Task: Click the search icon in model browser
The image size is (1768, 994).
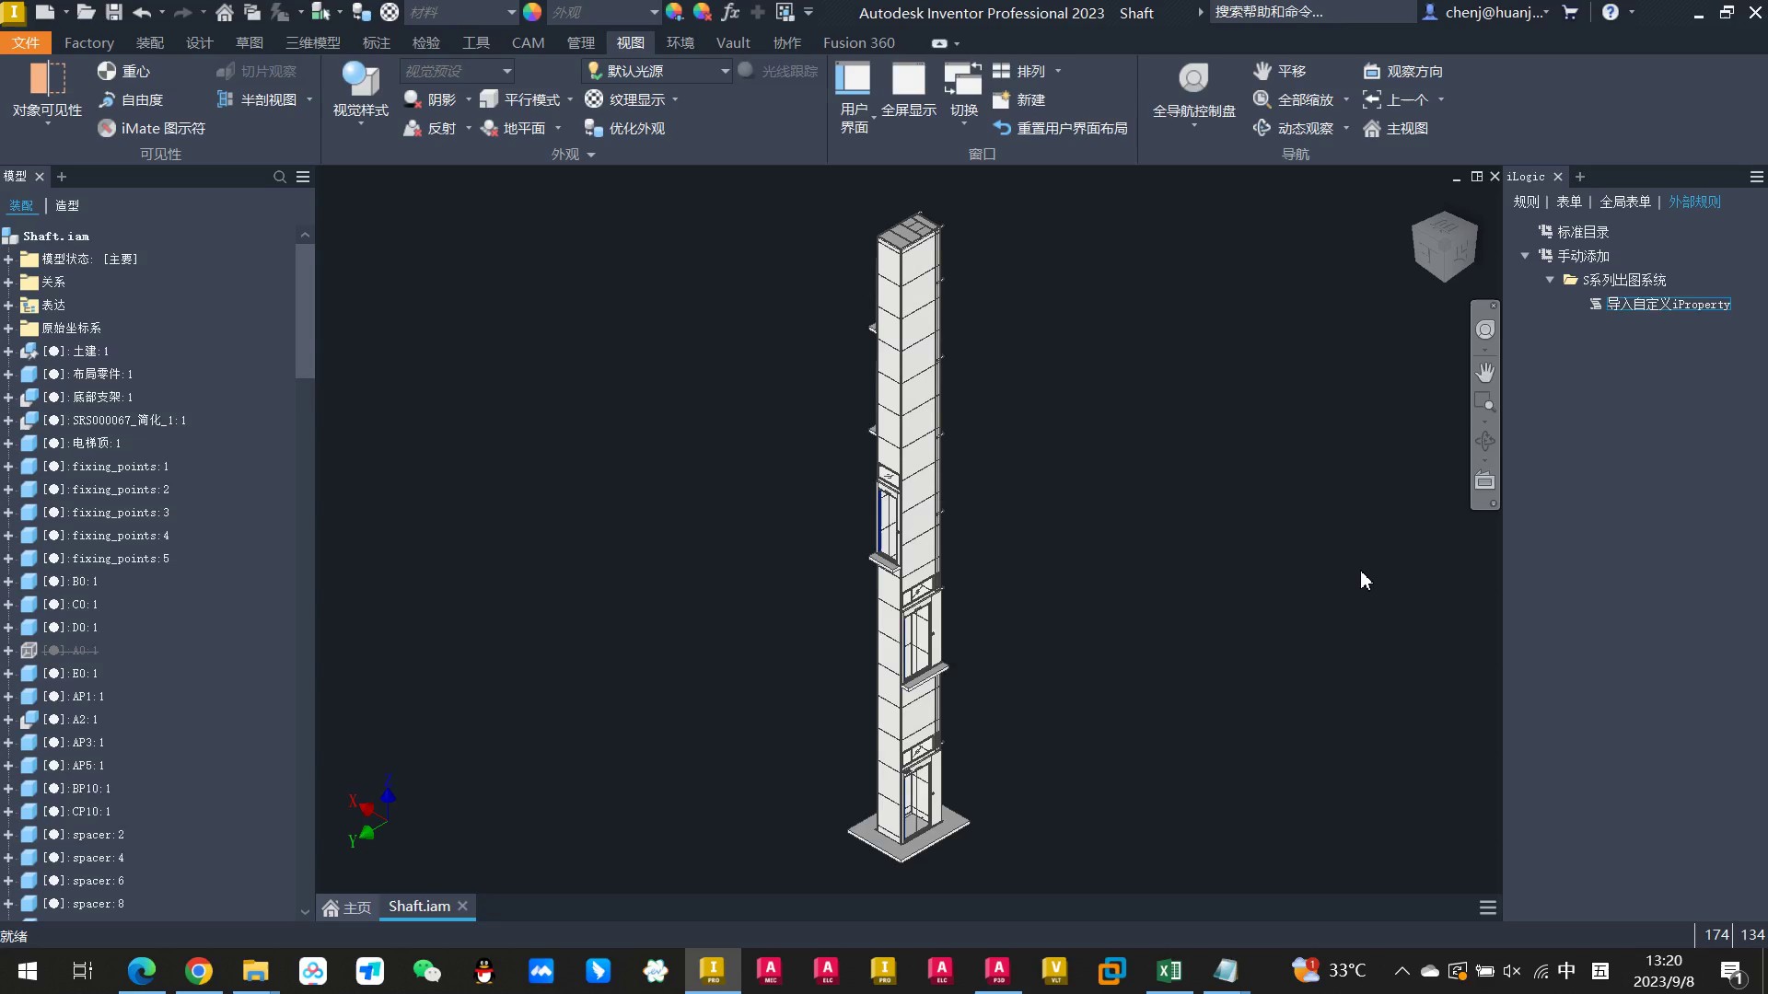Action: click(x=280, y=177)
